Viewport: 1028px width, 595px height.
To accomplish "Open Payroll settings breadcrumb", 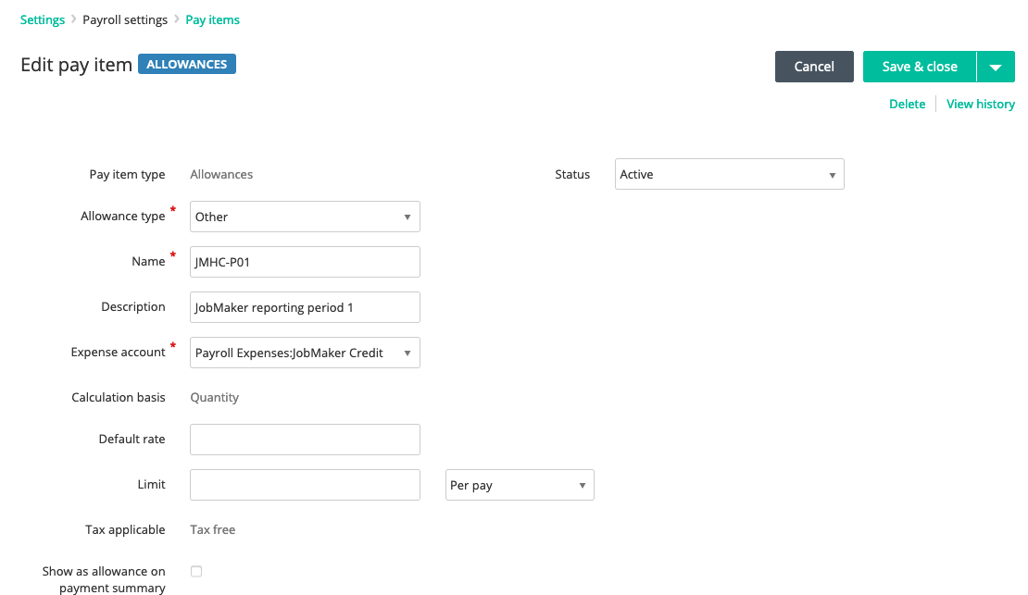I will [125, 19].
